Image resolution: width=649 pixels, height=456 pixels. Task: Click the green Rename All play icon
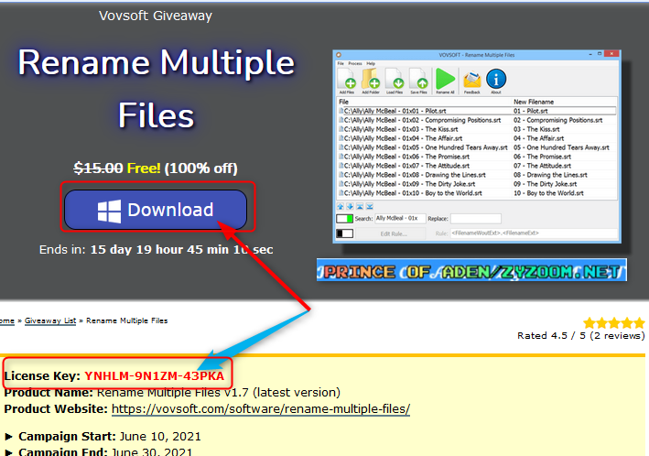(445, 81)
